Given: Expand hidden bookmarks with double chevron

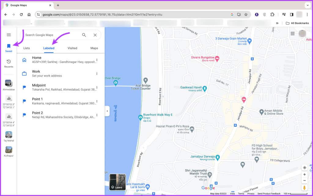Looking at the screenshot, I should [277, 23].
